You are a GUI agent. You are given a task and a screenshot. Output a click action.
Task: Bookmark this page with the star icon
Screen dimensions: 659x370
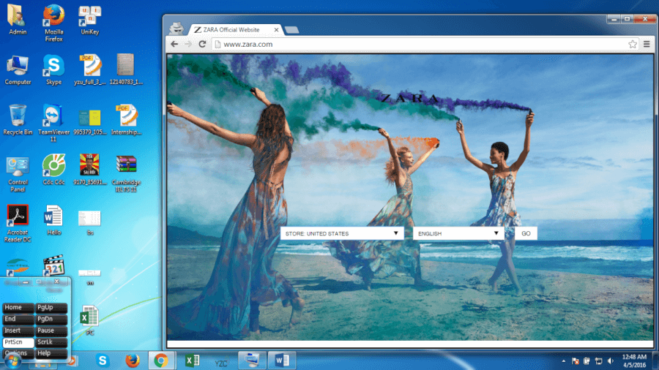coord(633,44)
